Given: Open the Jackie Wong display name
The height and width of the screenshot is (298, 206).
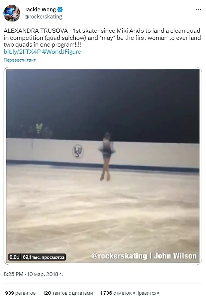Looking at the screenshot, I should click(x=40, y=9).
